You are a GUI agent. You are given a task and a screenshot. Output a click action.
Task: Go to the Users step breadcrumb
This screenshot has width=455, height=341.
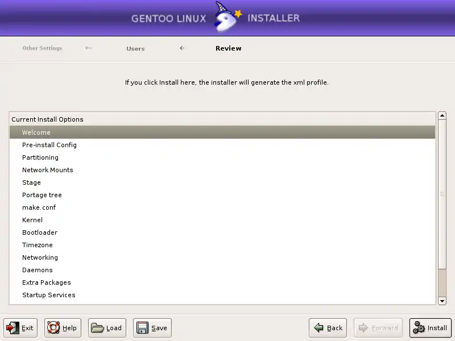[135, 49]
